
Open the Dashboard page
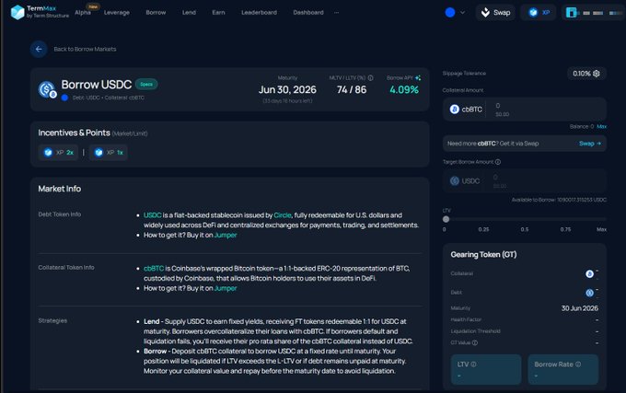(x=308, y=12)
